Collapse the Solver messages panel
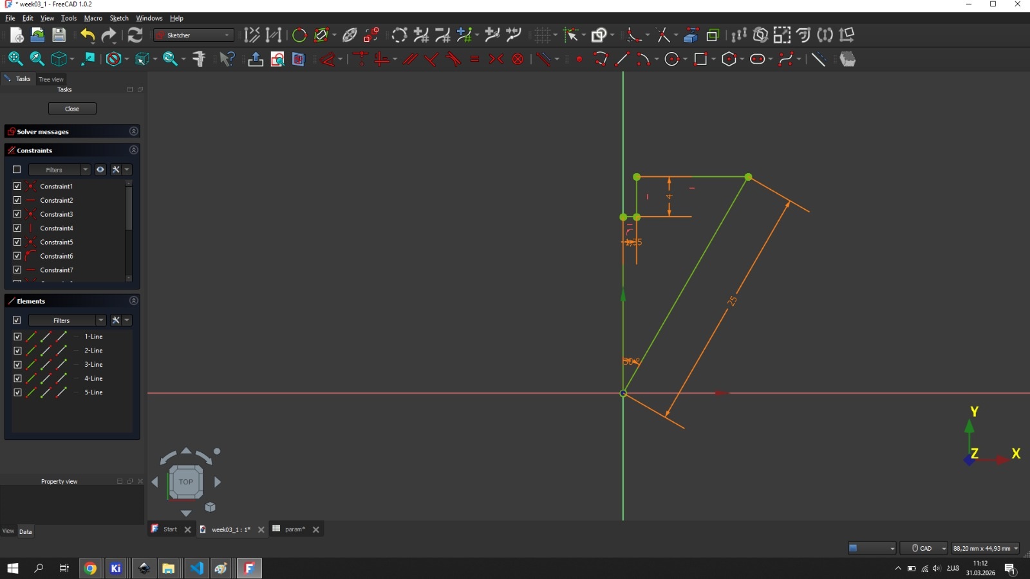 coord(134,131)
